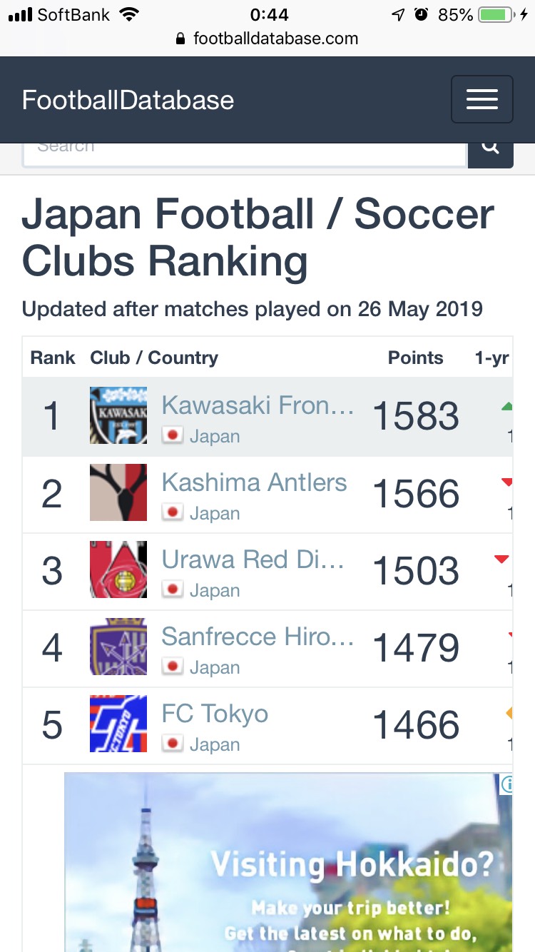The image size is (535, 952).
Task: Tap the footballdatabase.com address bar
Action: click(267, 39)
